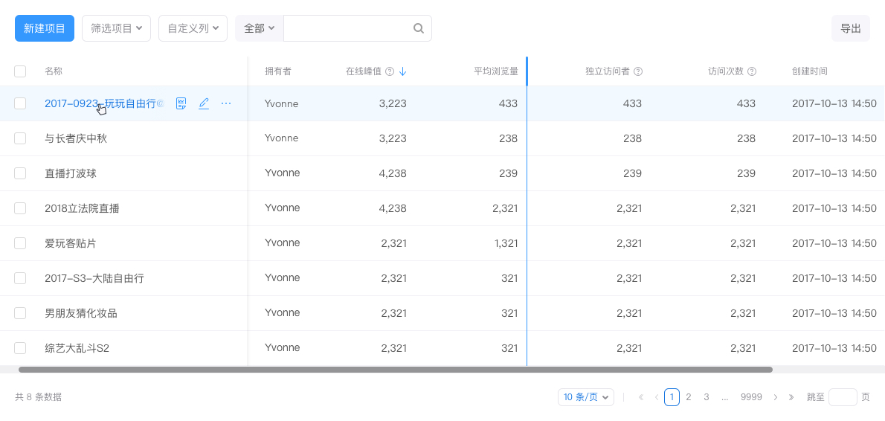Open the three-dot more actions menu
The image size is (885, 421).
coord(226,103)
